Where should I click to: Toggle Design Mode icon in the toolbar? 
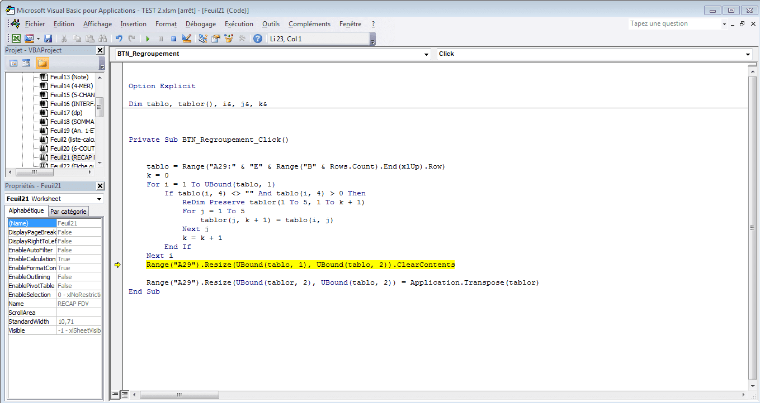[187, 39]
